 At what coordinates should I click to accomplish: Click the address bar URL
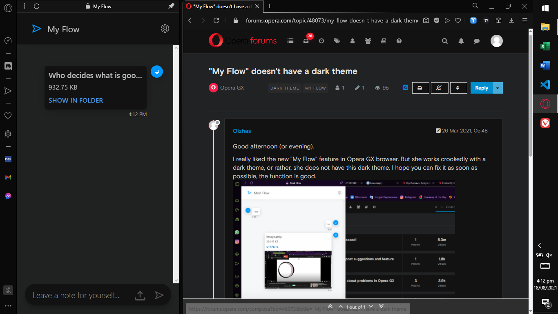point(332,20)
